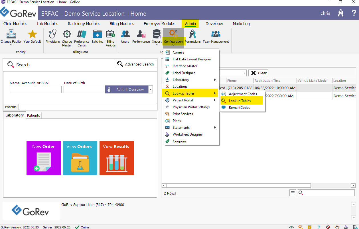Open the Patient Overview split-button dropdown
The height and width of the screenshot is (229, 359).
[x=150, y=89]
